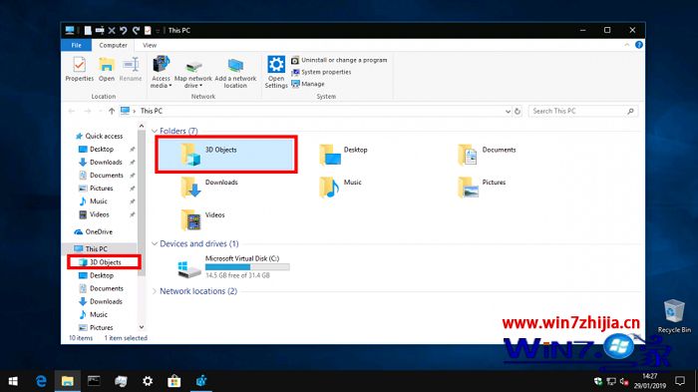The image size is (698, 392).
Task: Select Videos under Quick access
Action: click(94, 214)
